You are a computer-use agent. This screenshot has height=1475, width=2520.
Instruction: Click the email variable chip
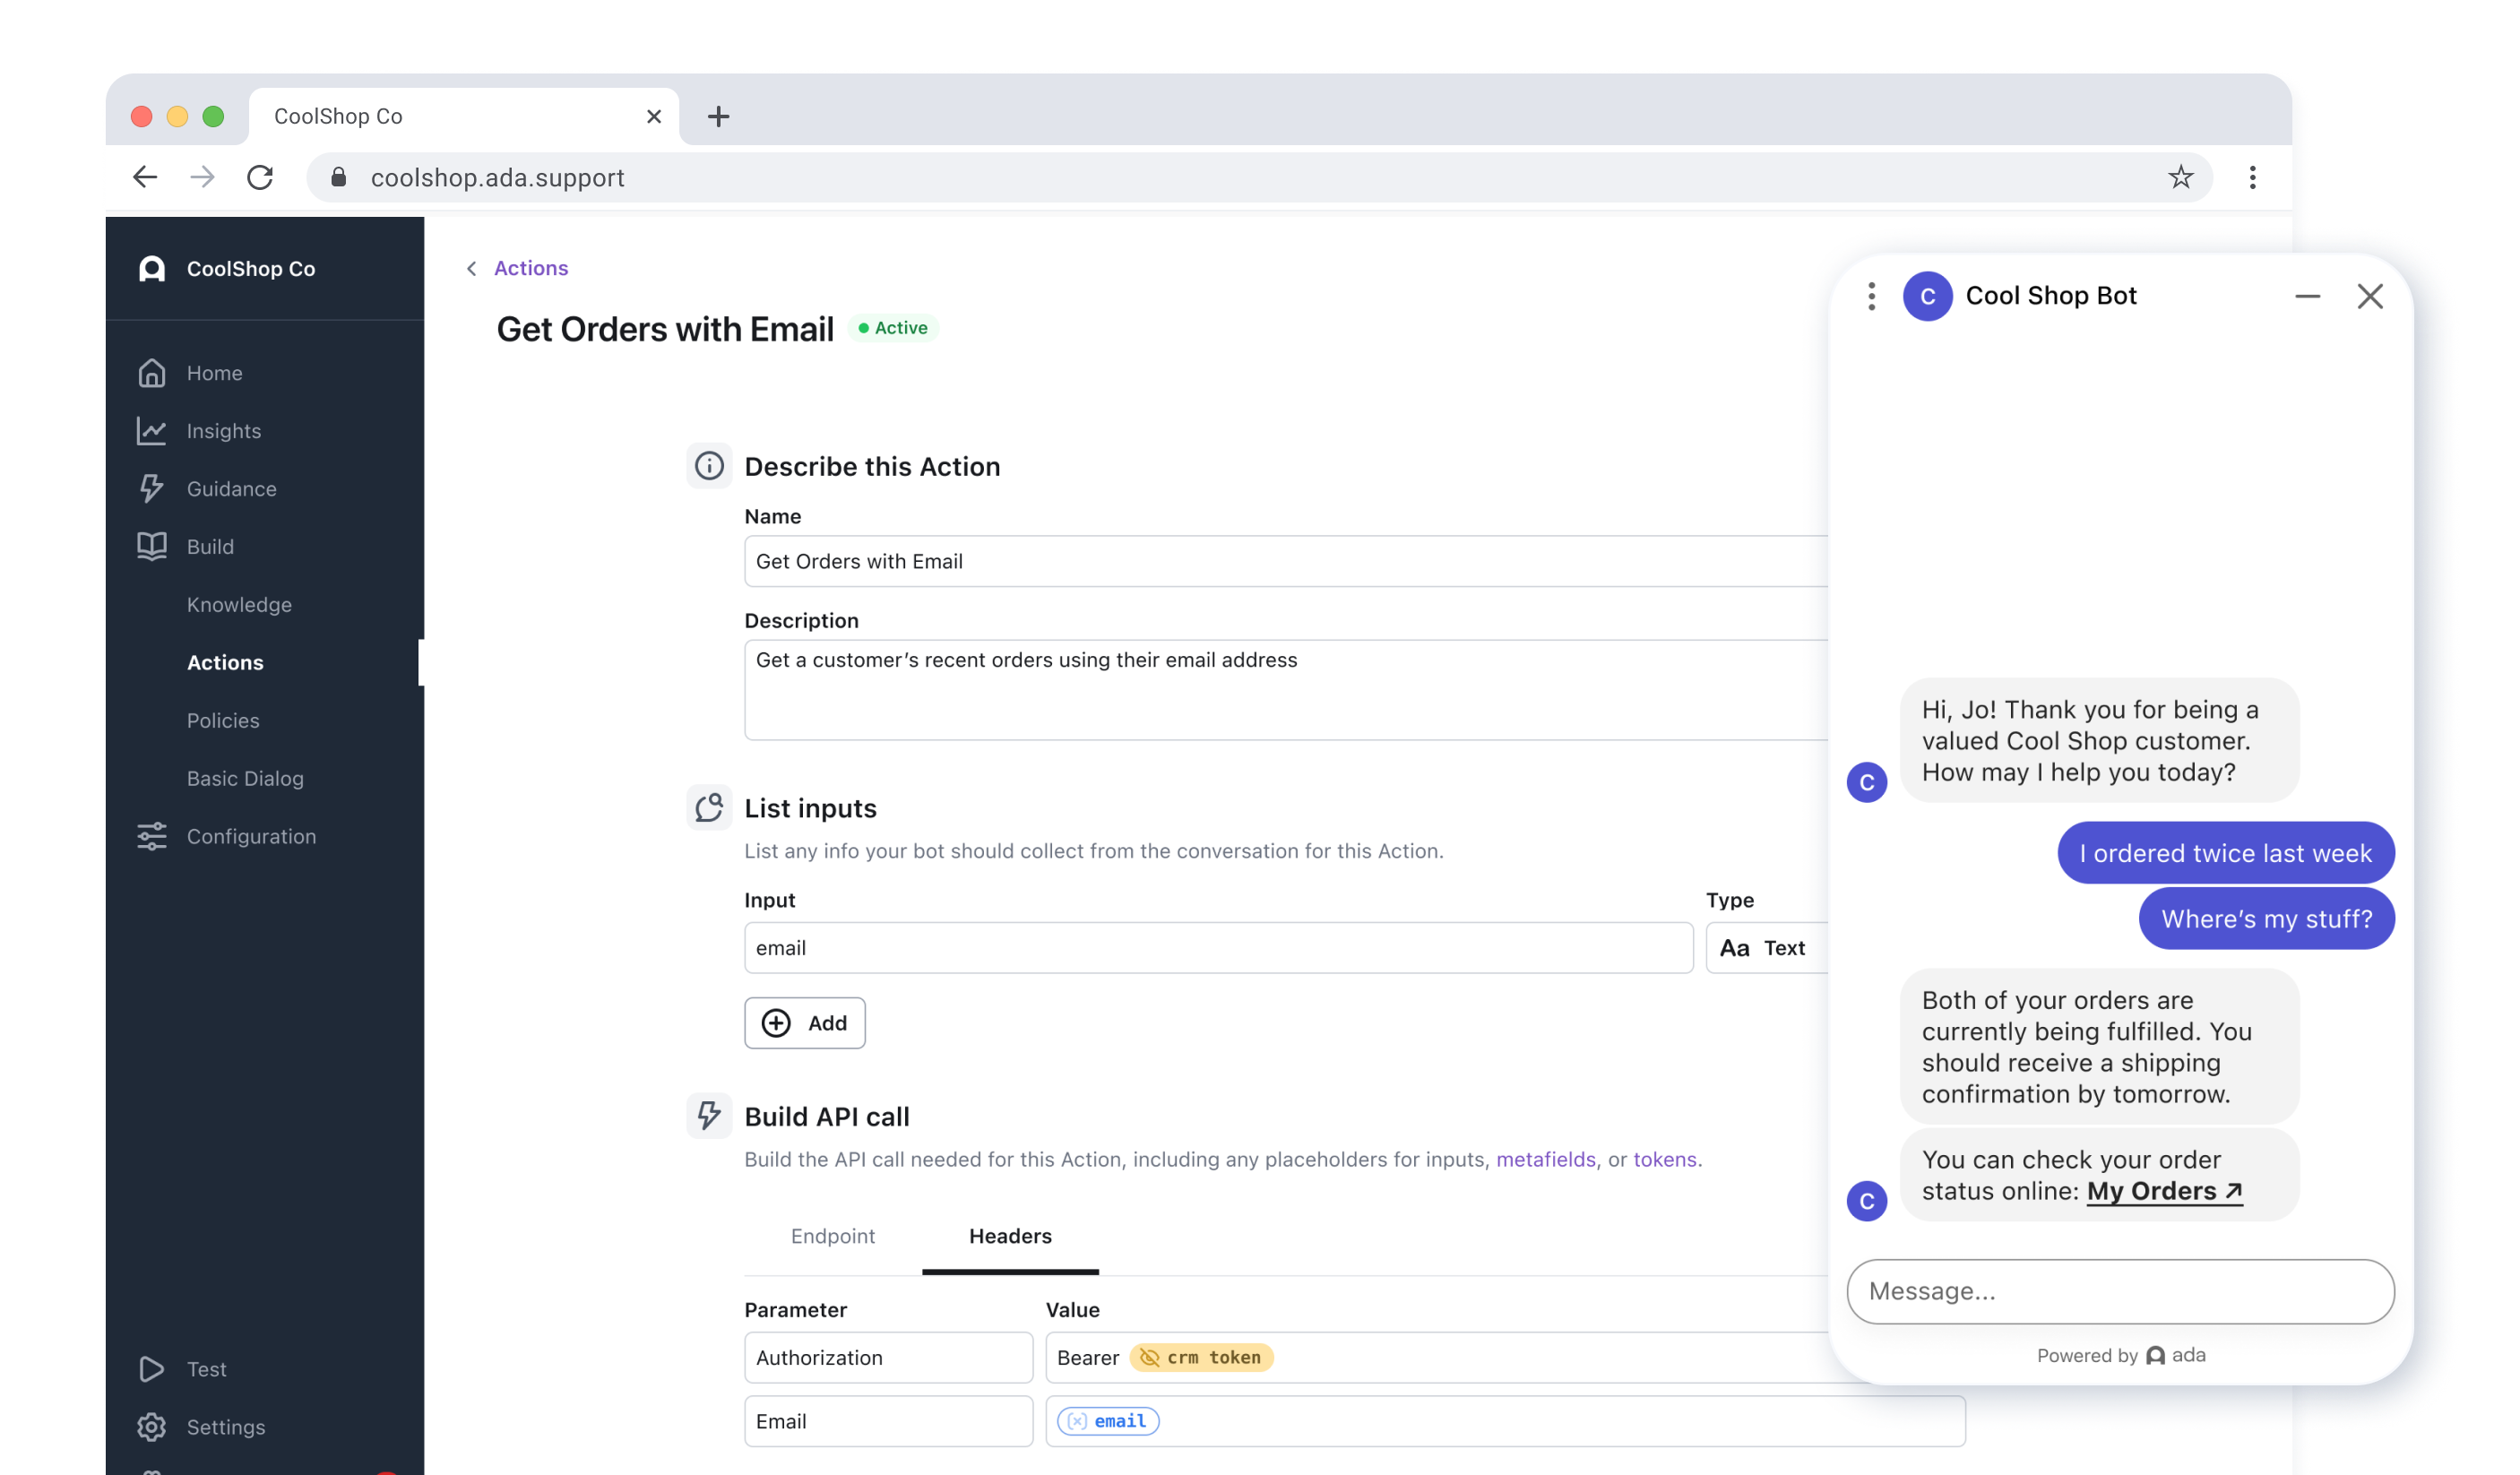coord(1108,1421)
